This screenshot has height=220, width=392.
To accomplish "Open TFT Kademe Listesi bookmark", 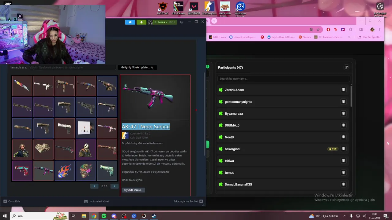I will point(328,37).
